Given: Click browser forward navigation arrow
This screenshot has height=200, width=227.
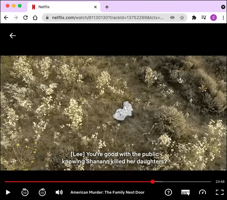Looking at the screenshot, I should (x=16, y=18).
